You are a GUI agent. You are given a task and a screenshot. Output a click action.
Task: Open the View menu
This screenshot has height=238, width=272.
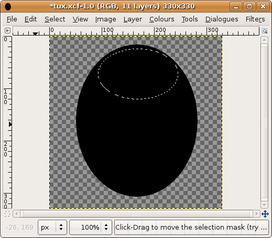[x=80, y=19]
